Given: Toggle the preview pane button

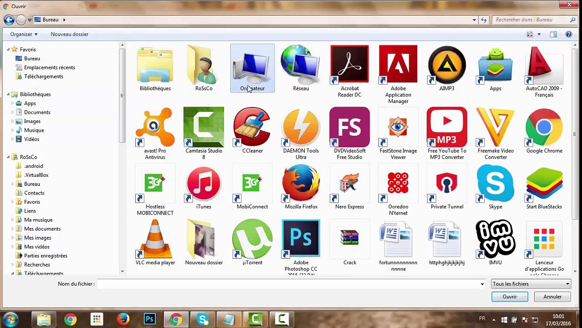Looking at the screenshot, I should click(553, 34).
